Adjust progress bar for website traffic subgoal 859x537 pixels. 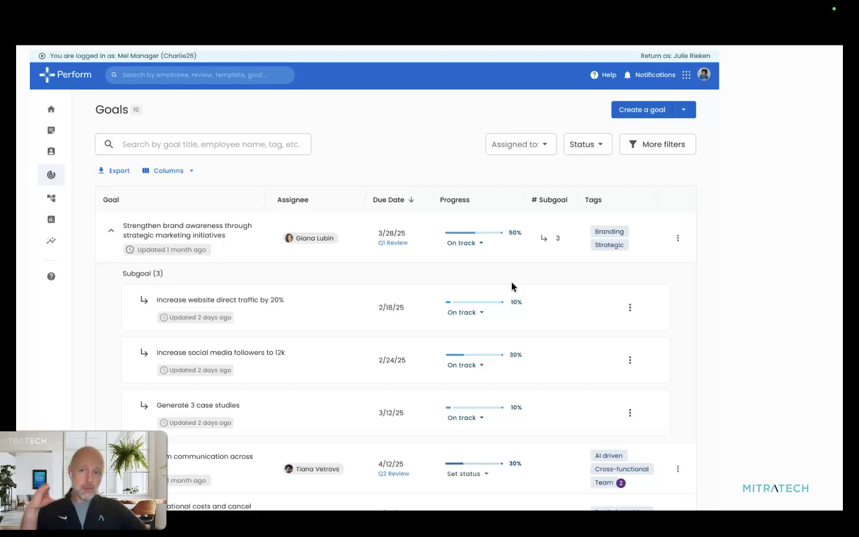coord(474,303)
